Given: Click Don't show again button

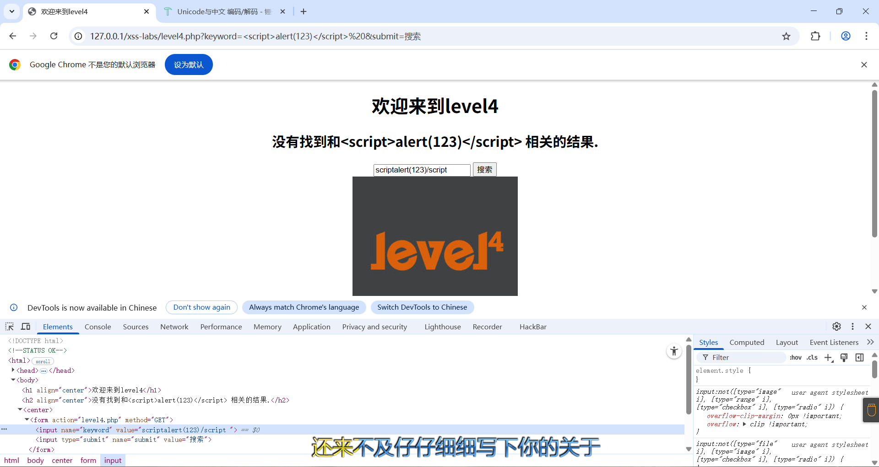Looking at the screenshot, I should 201,307.
